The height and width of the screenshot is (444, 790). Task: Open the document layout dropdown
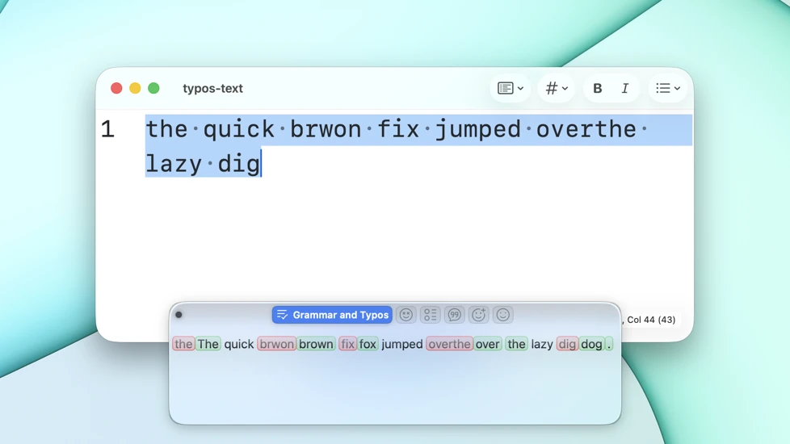(511, 88)
